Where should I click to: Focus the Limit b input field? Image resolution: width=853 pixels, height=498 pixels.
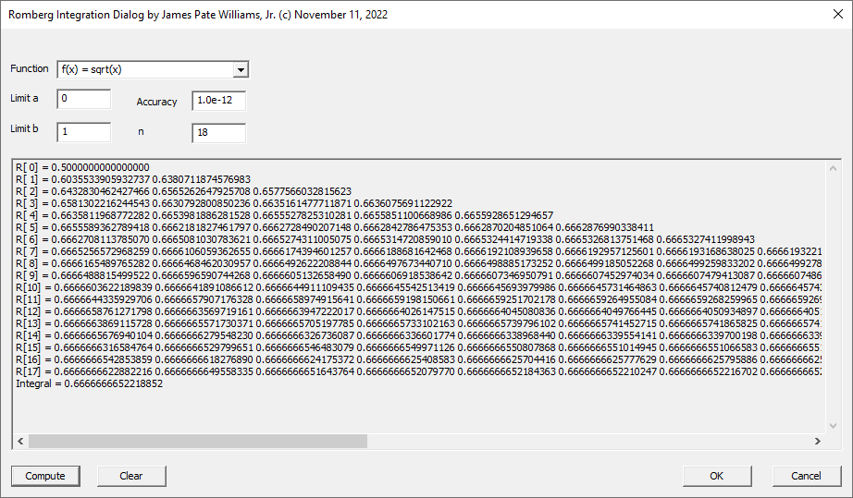[x=84, y=132]
